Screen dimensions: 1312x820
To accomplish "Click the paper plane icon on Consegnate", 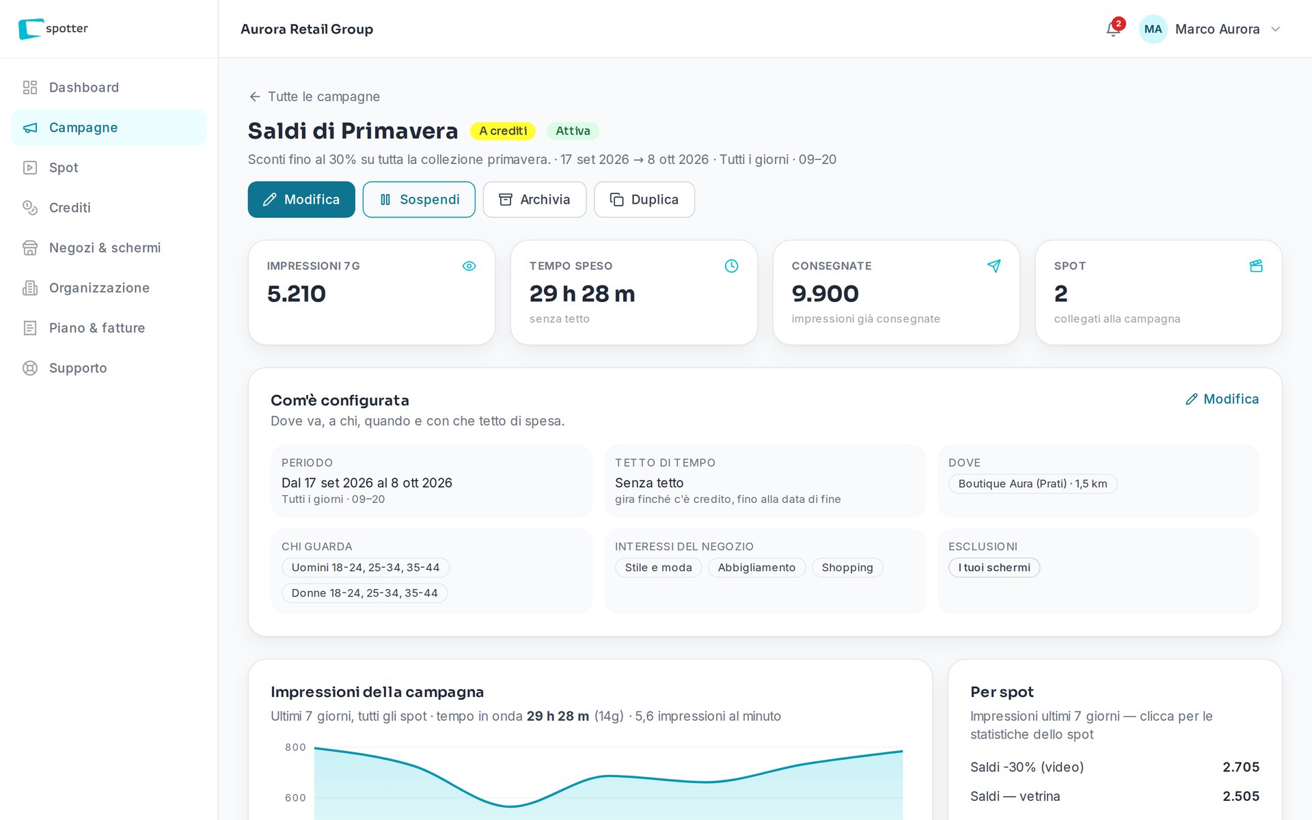I will pos(994,266).
